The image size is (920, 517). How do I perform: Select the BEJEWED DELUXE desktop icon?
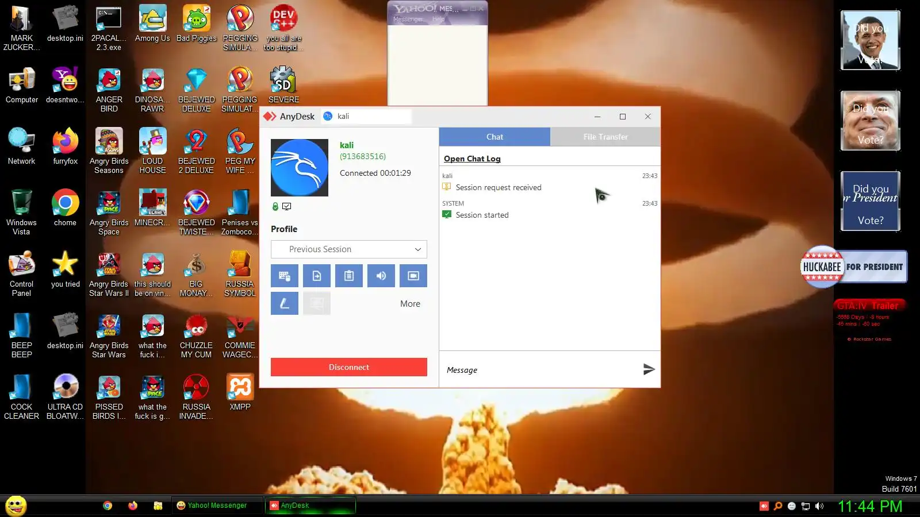click(x=197, y=89)
